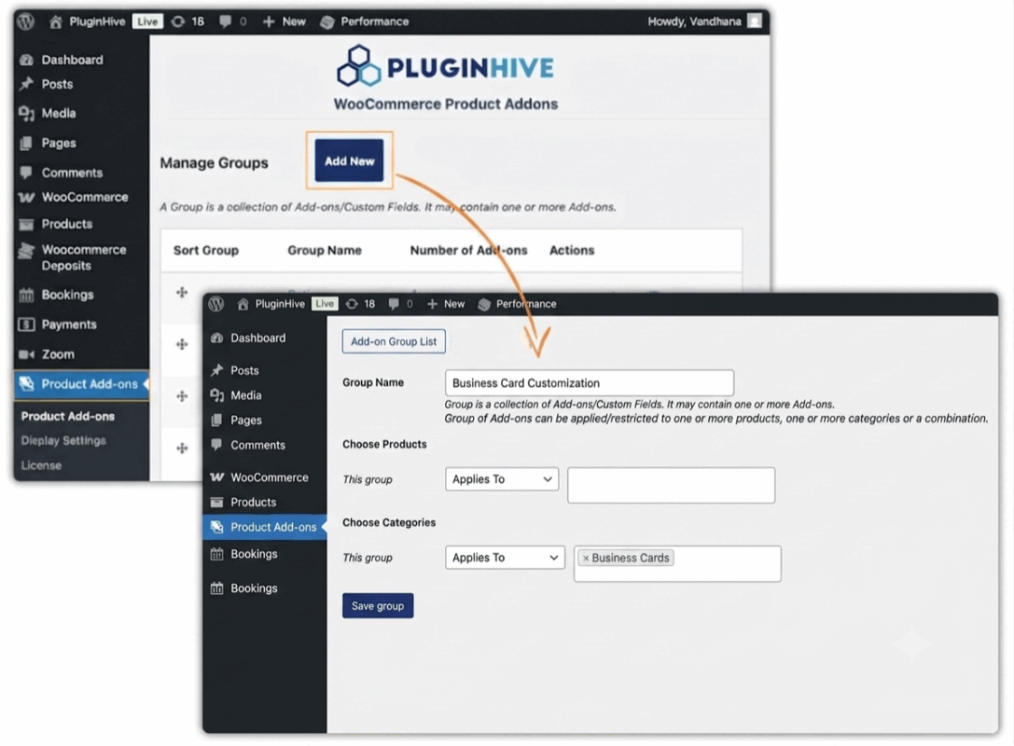Click Payments icon in back window sidebar
Screen dimensions: 1014x746
[26, 325]
